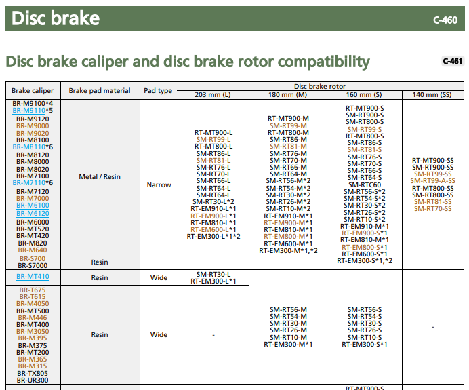Select the 'Metal / Resin' pad material cell
469x390 pixels.
click(100, 176)
